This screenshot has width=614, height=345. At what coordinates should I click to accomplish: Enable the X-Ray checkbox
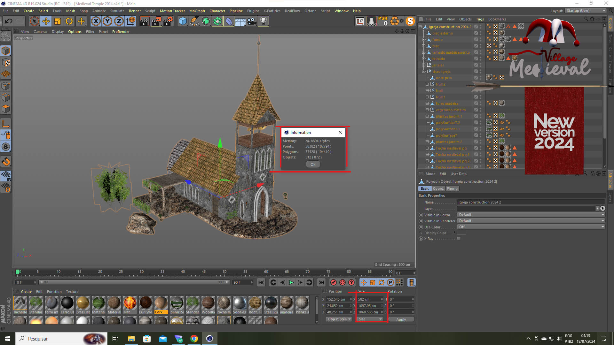point(459,239)
